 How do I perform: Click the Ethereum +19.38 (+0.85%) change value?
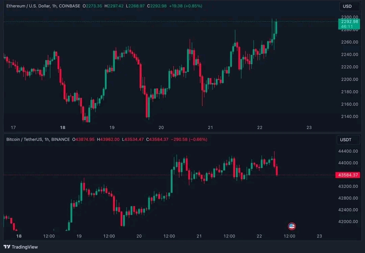click(186, 6)
